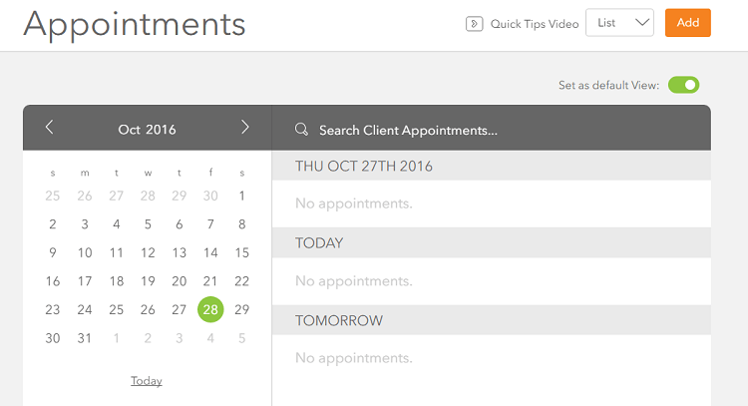Viewport: 748px width, 406px height.
Task: Click the Oct 2016 month title
Action: point(147,130)
